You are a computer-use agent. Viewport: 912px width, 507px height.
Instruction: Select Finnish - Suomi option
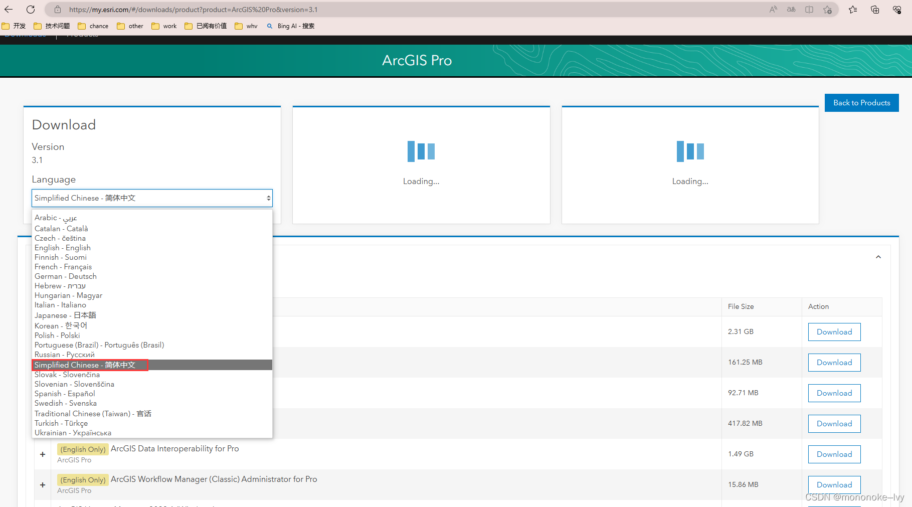pyautogui.click(x=152, y=257)
